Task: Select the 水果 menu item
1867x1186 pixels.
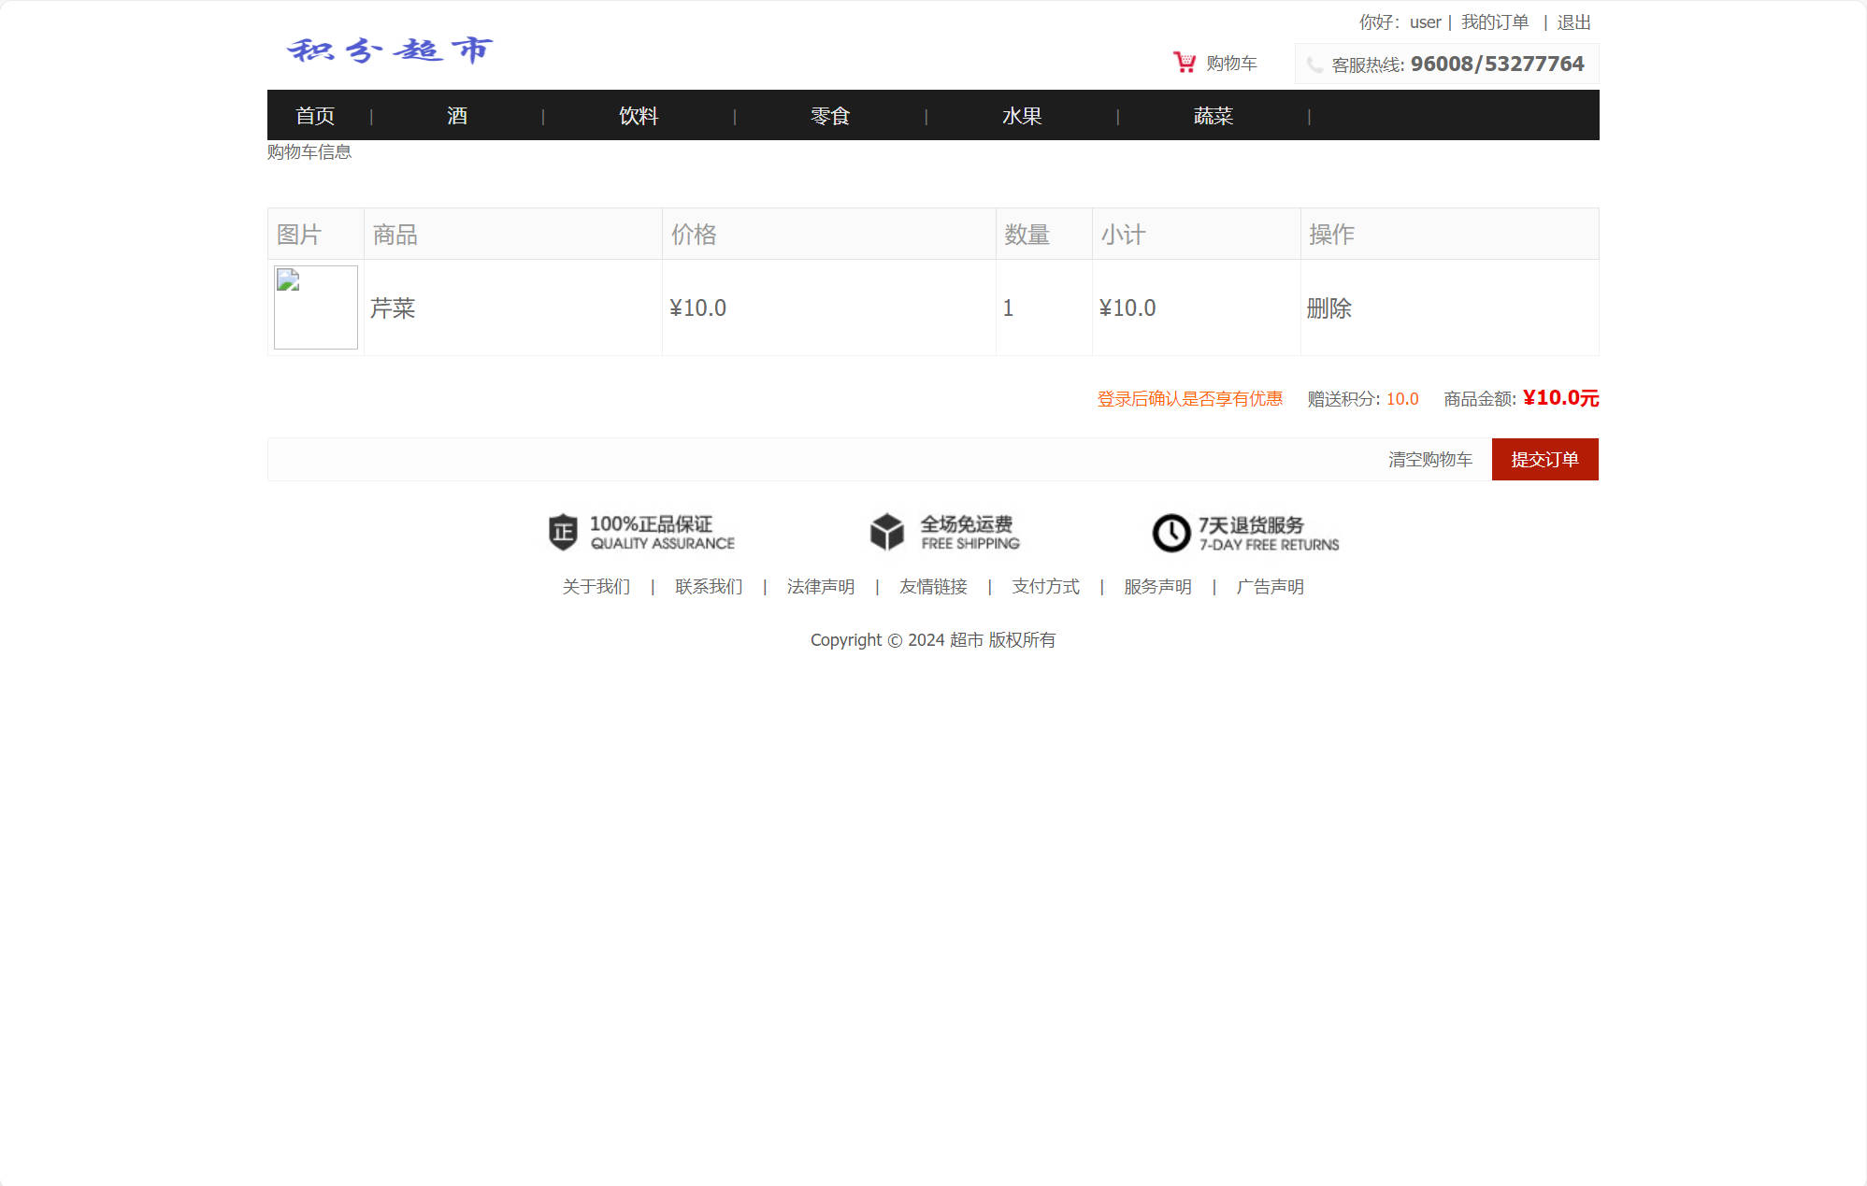Action: pos(1023,115)
